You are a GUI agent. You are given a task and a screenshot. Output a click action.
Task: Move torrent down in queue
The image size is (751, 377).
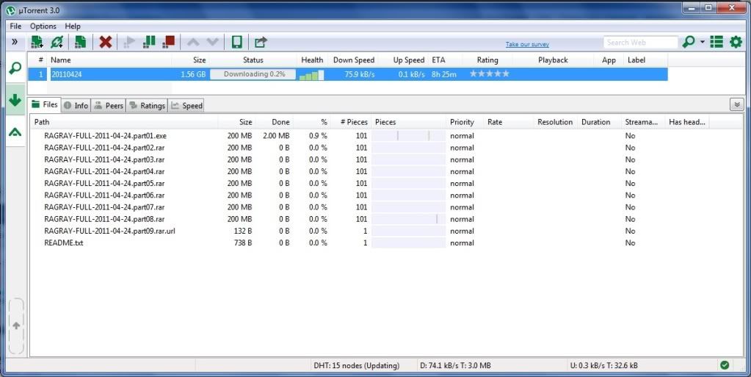(213, 42)
